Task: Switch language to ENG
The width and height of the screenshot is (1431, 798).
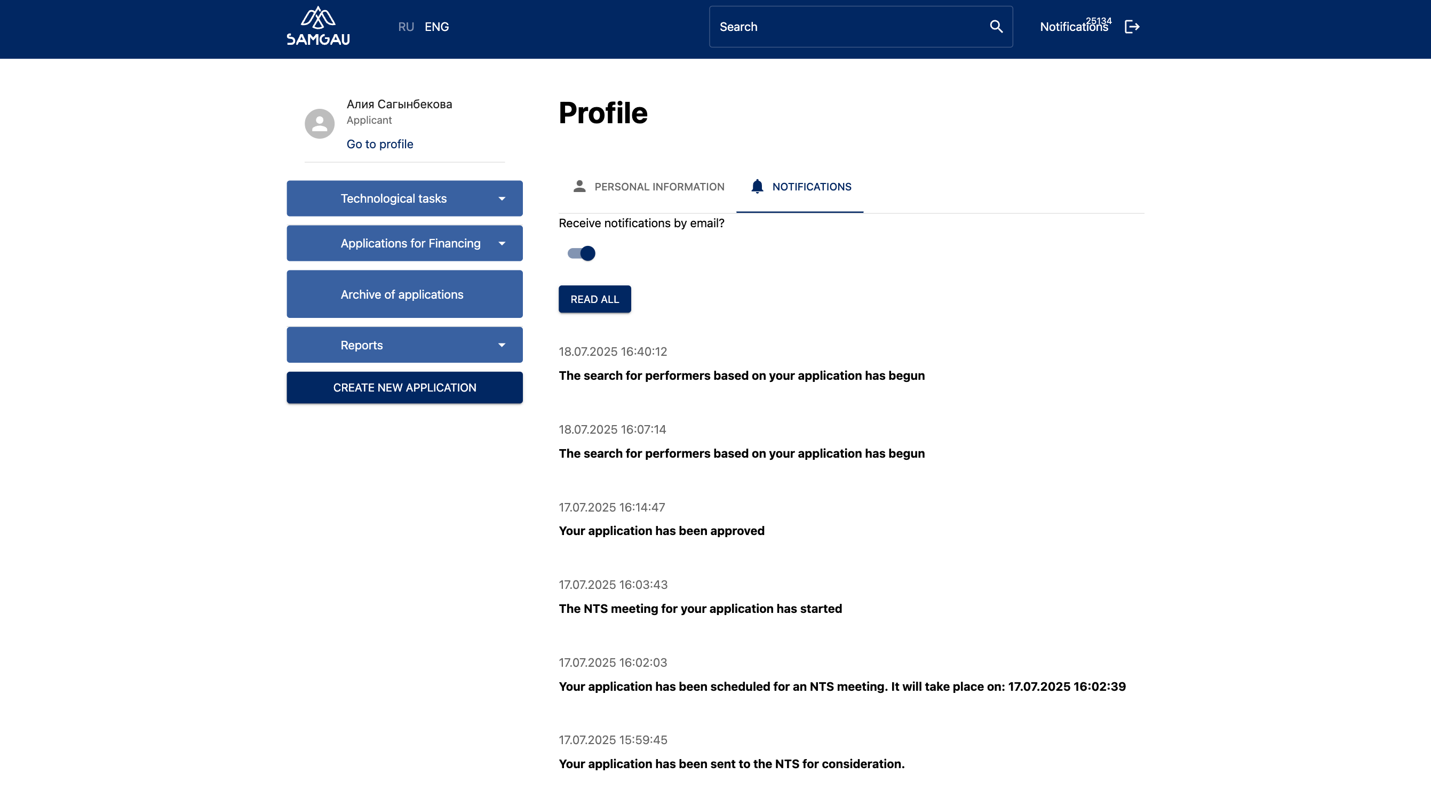Action: pos(436,27)
